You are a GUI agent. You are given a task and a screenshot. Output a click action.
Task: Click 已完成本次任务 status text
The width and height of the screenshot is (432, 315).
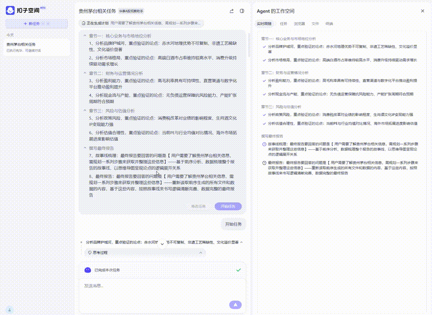tap(107, 270)
